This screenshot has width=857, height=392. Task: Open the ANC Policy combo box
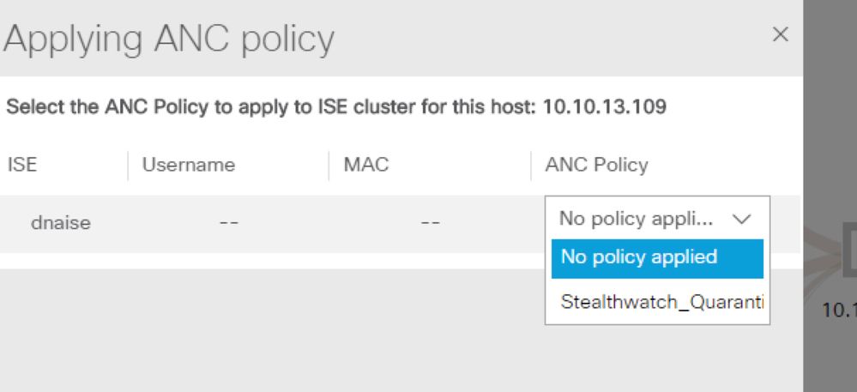point(657,219)
